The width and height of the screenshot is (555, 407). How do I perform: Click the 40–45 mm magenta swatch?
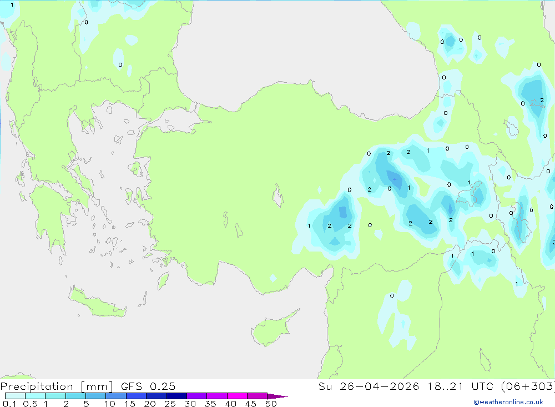pos(237,396)
